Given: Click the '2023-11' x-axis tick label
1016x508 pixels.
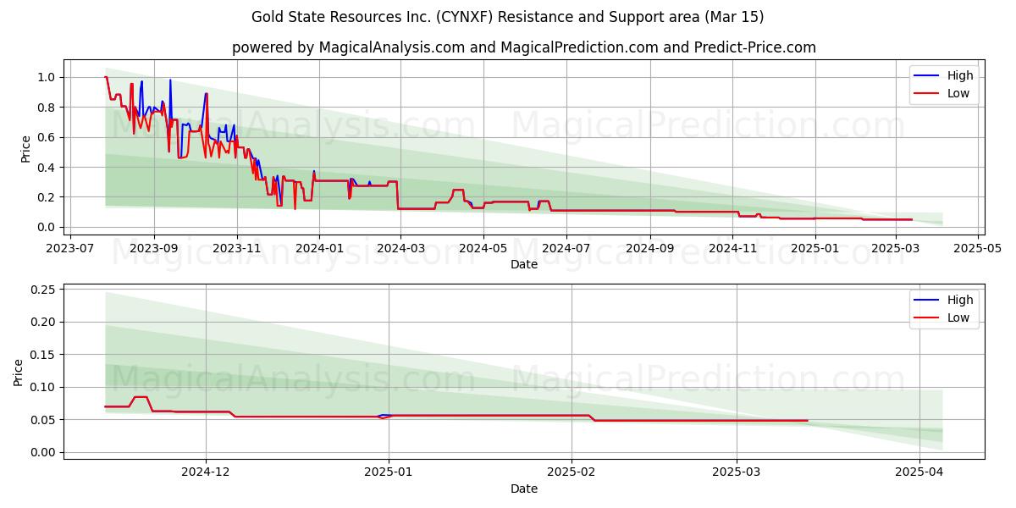Looking at the screenshot, I should [236, 249].
